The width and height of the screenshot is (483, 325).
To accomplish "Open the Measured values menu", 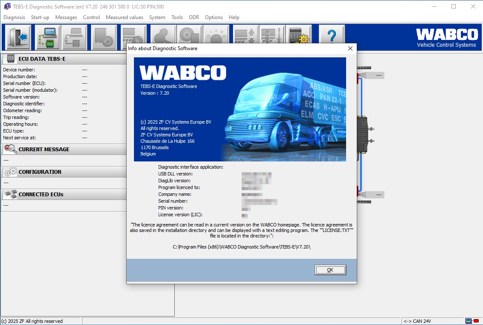I will (x=124, y=17).
